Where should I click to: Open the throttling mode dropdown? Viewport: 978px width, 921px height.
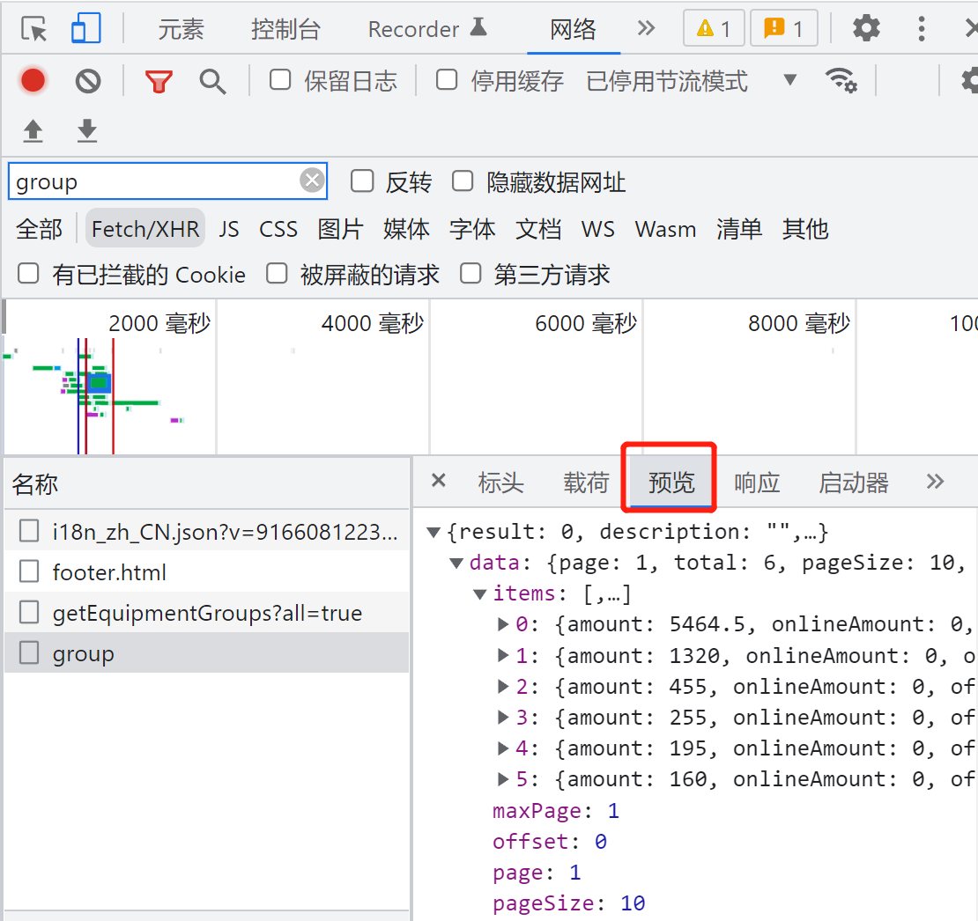tap(789, 80)
